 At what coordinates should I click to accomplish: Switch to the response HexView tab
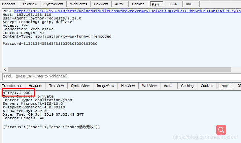click(128, 86)
